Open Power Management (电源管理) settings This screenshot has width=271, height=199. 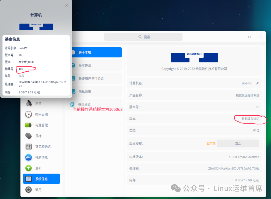tap(41, 125)
